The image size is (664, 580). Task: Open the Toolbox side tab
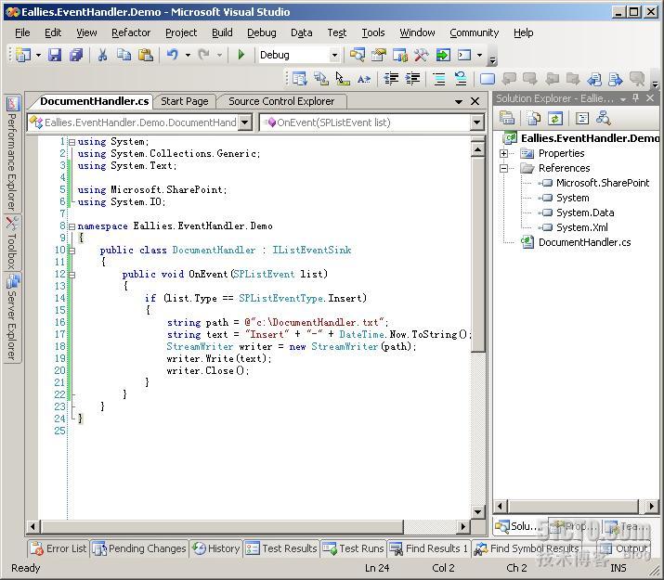[x=13, y=243]
